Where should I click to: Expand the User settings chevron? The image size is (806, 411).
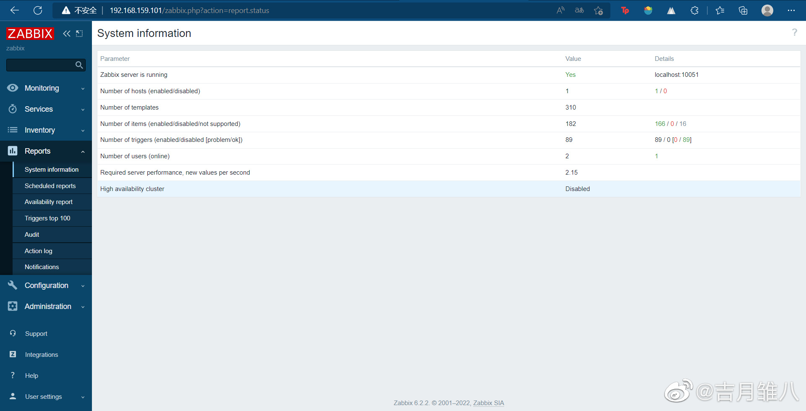click(83, 397)
